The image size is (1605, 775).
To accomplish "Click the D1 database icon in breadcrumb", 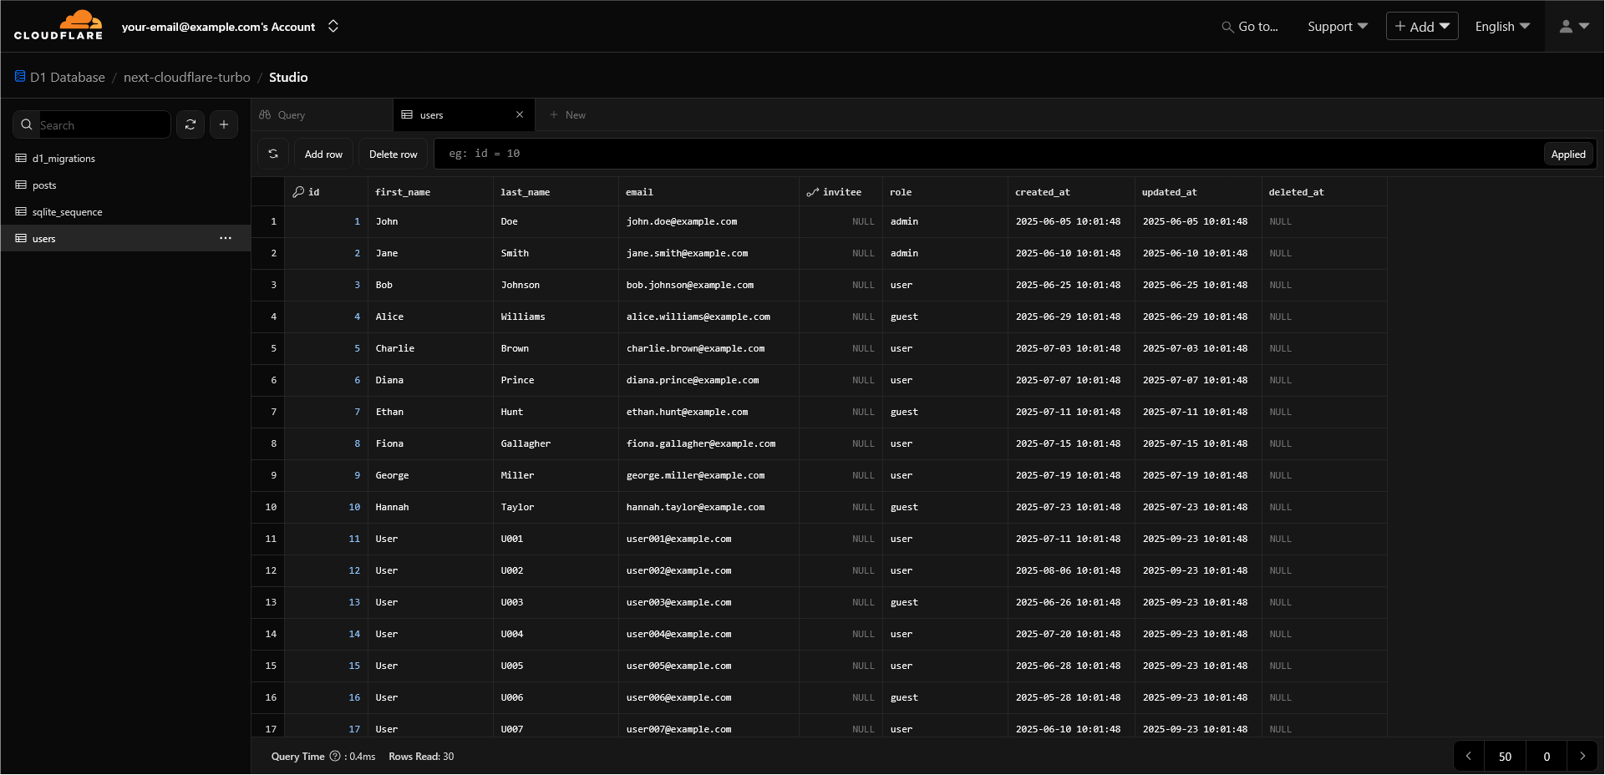I will click(x=20, y=76).
